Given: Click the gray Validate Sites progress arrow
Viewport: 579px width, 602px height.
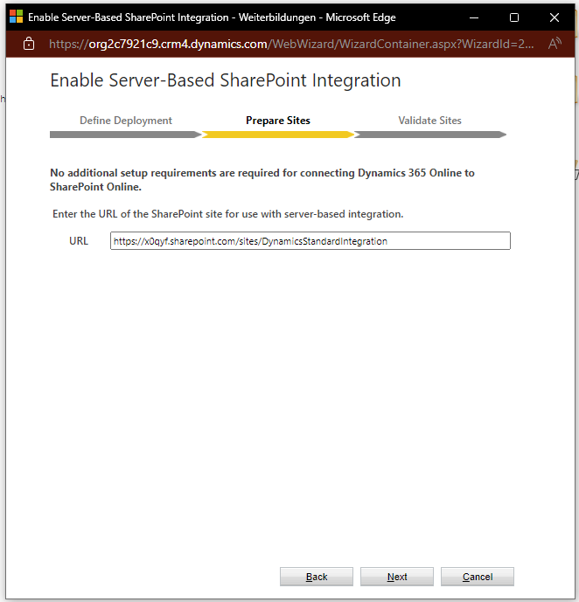Looking at the screenshot, I should coord(430,135).
